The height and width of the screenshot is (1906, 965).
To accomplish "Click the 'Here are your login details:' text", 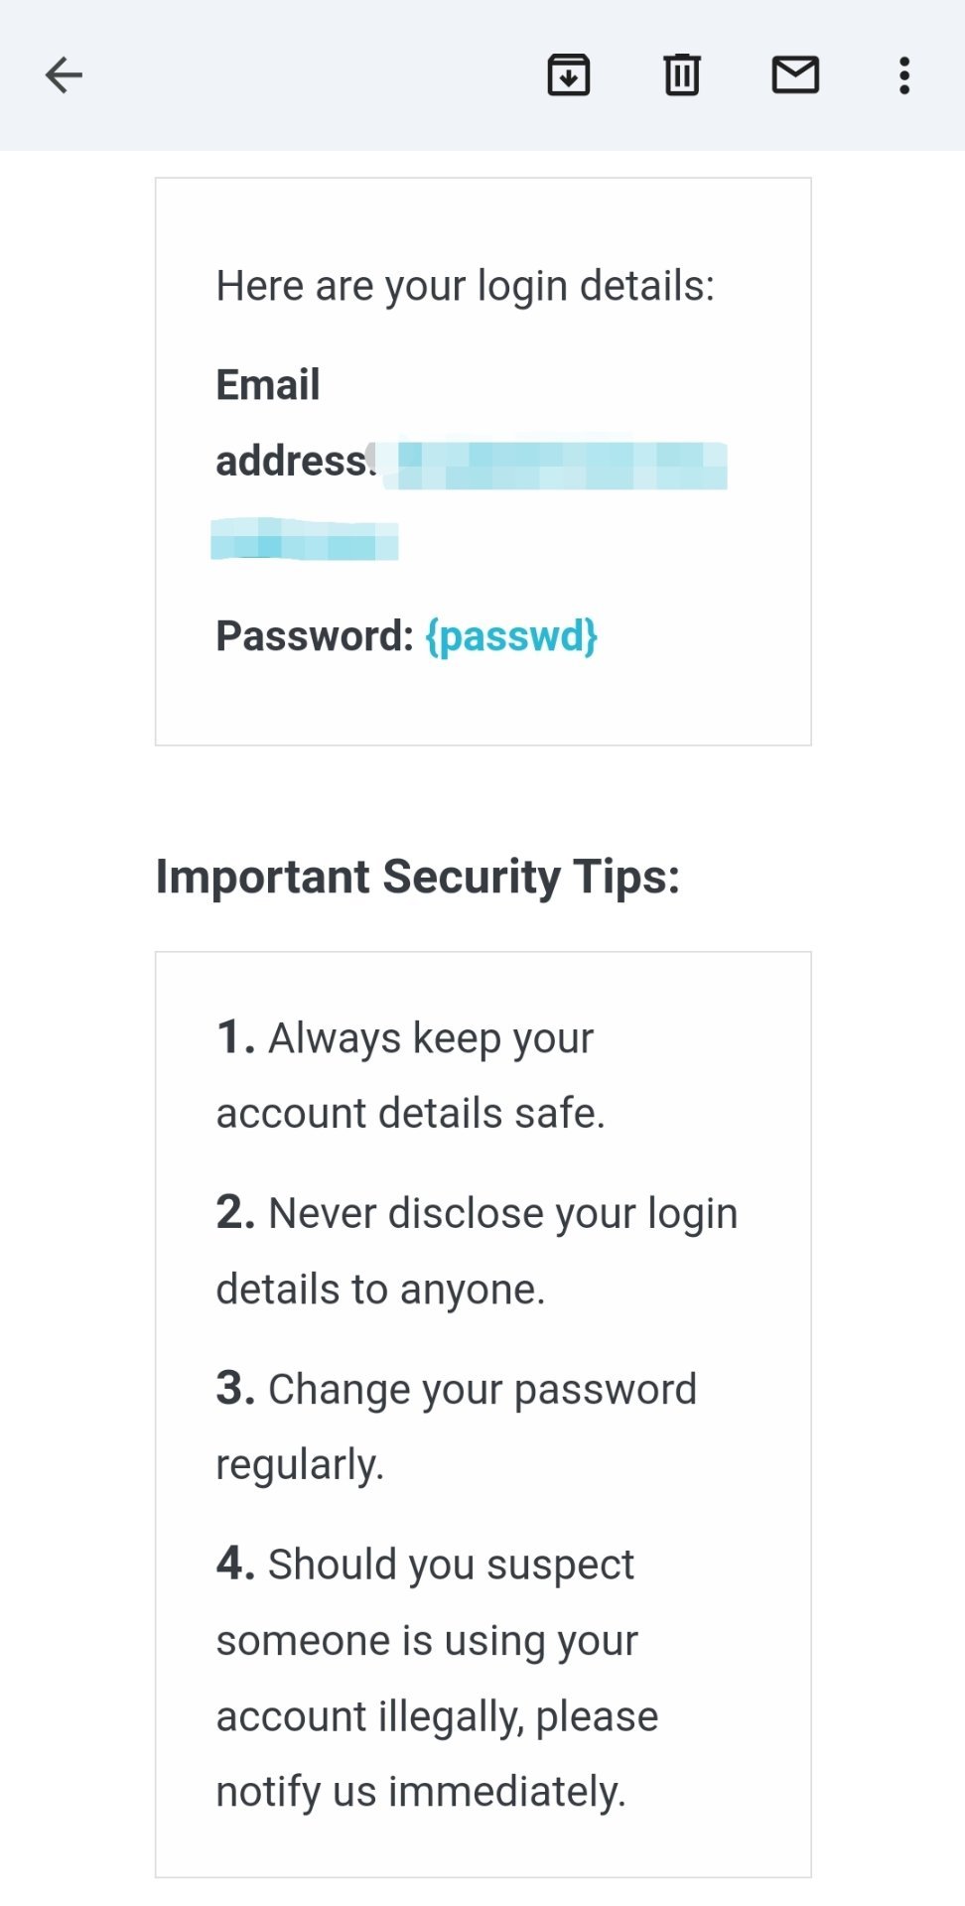I will 465,286.
